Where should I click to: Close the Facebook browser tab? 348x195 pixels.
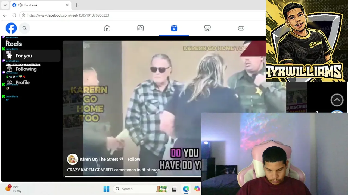[x=67, y=5]
